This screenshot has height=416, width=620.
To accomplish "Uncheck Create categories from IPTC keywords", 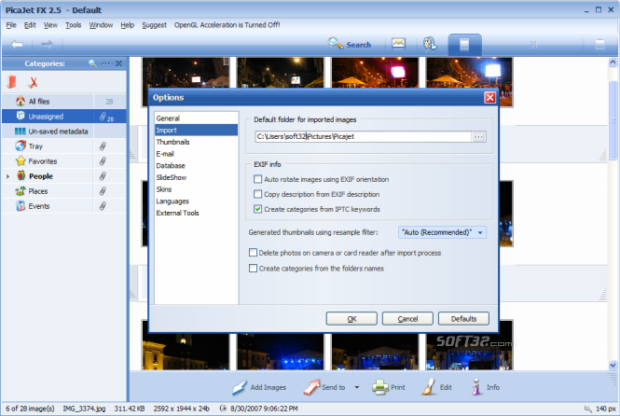I will (x=258, y=209).
